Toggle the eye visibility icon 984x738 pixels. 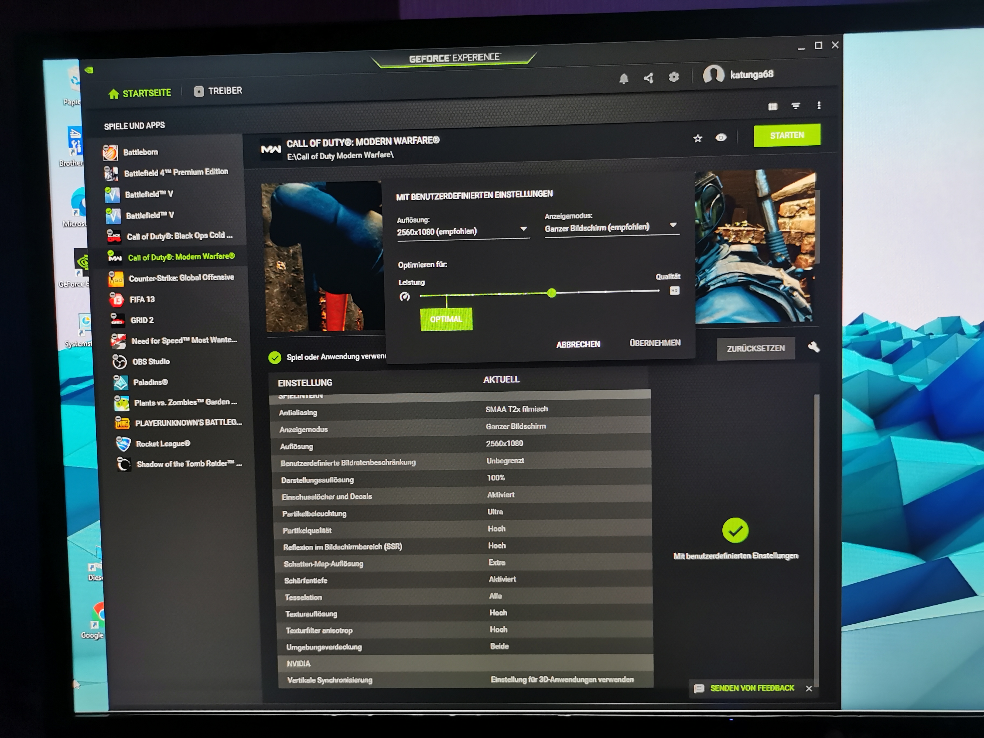[721, 138]
